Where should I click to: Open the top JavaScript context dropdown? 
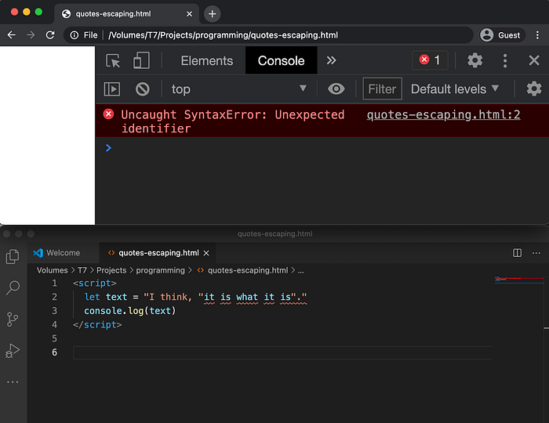coord(239,89)
